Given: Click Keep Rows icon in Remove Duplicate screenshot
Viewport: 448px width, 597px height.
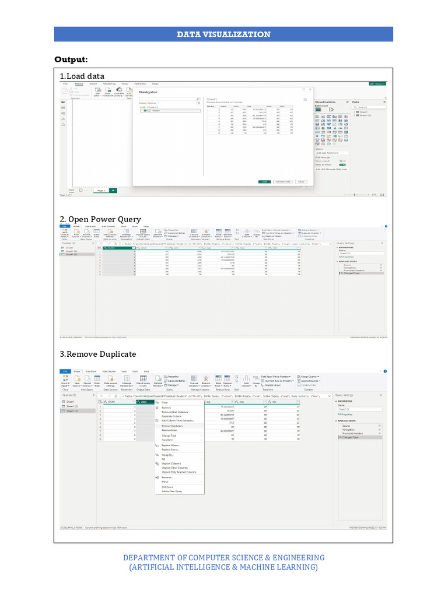Looking at the screenshot, I should click(x=218, y=378).
